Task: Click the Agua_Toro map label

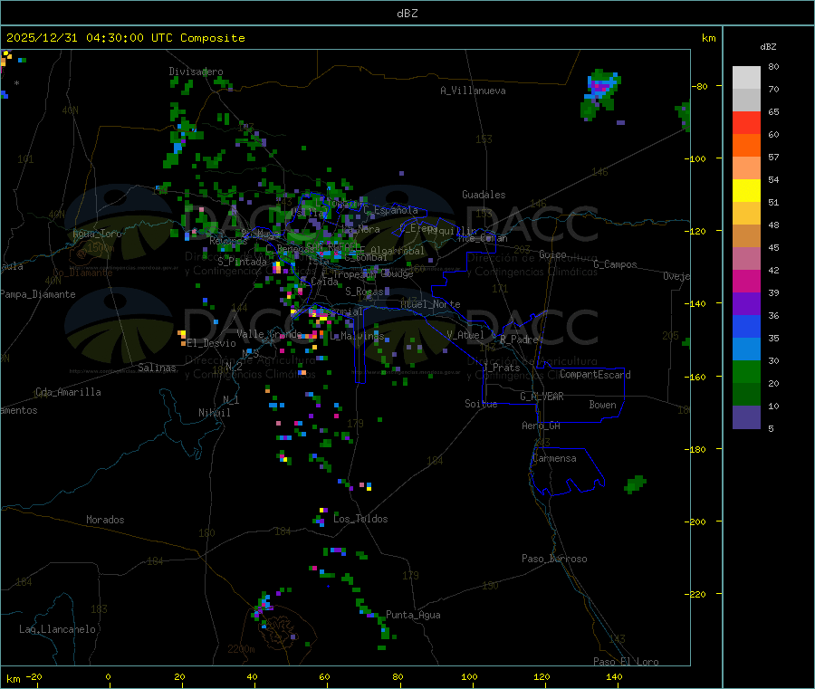Action: 97,234
